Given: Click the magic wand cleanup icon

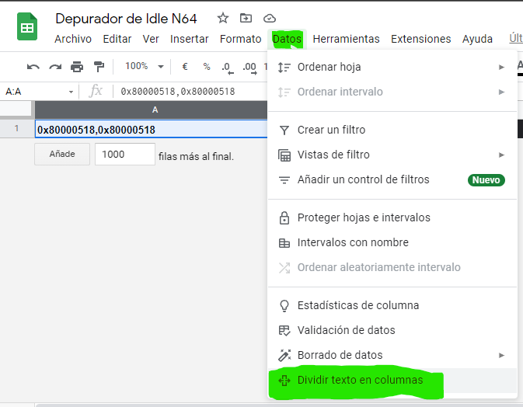Looking at the screenshot, I should point(284,355).
